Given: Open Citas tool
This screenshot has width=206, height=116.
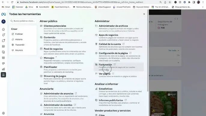Looking at the screenshot, I should [x=102, y=115].
